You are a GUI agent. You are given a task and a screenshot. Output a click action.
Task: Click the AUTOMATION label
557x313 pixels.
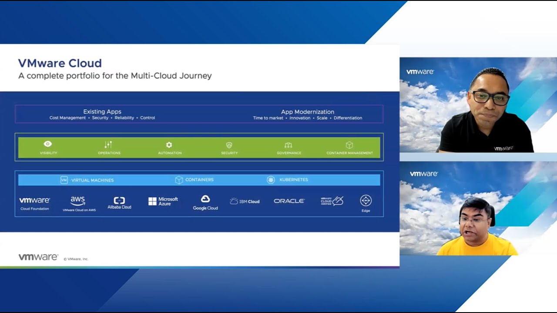pyautogui.click(x=170, y=153)
